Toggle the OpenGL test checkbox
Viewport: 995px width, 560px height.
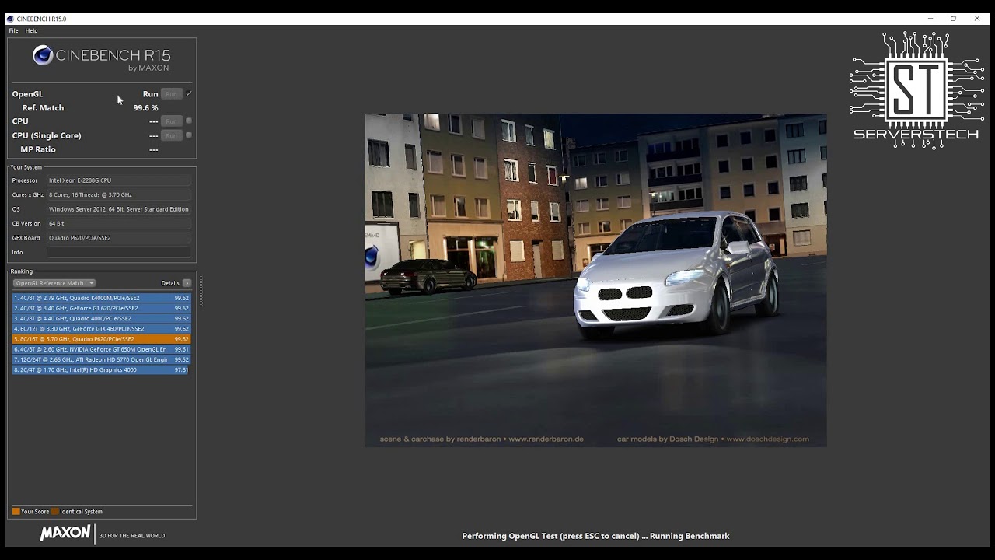click(x=188, y=93)
